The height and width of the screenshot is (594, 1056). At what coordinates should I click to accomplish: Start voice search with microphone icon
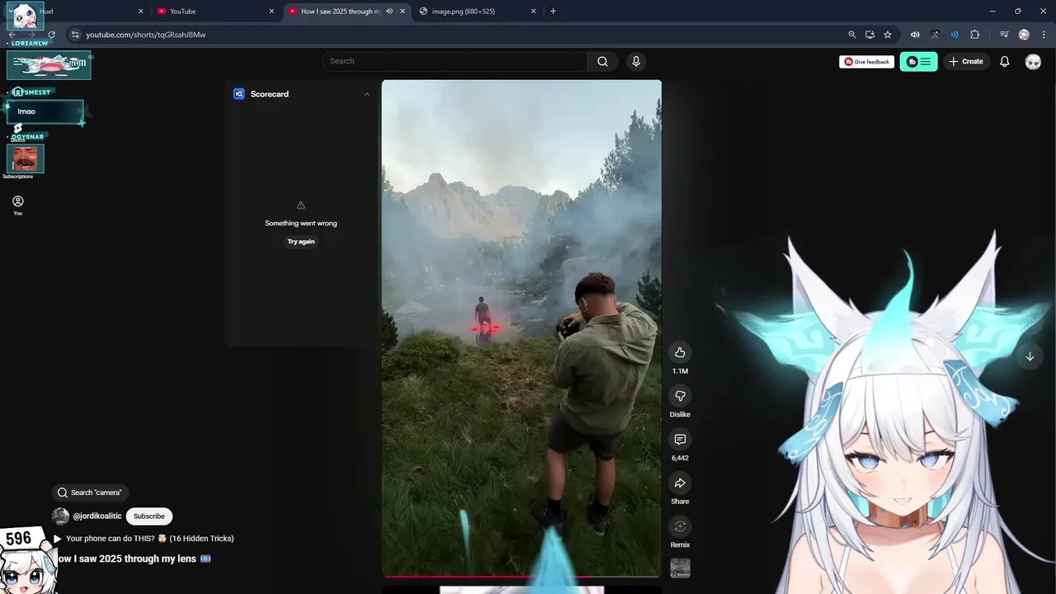pos(635,61)
